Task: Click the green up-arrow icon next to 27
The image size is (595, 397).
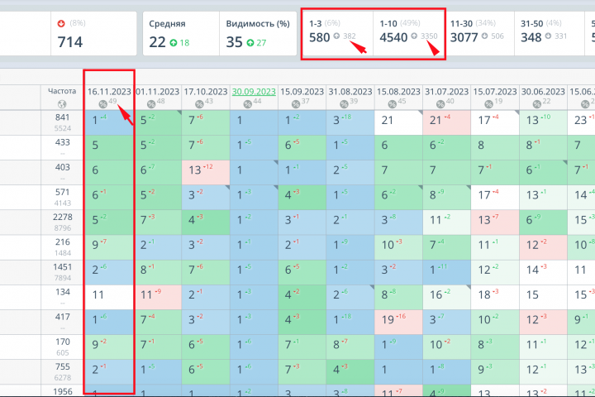Action: point(250,42)
